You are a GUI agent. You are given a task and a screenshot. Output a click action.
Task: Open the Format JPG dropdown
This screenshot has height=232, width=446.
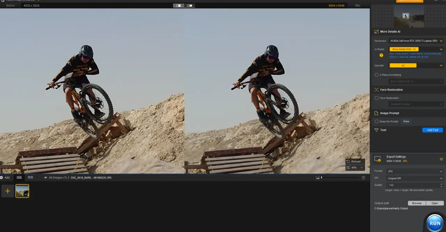[x=415, y=171]
